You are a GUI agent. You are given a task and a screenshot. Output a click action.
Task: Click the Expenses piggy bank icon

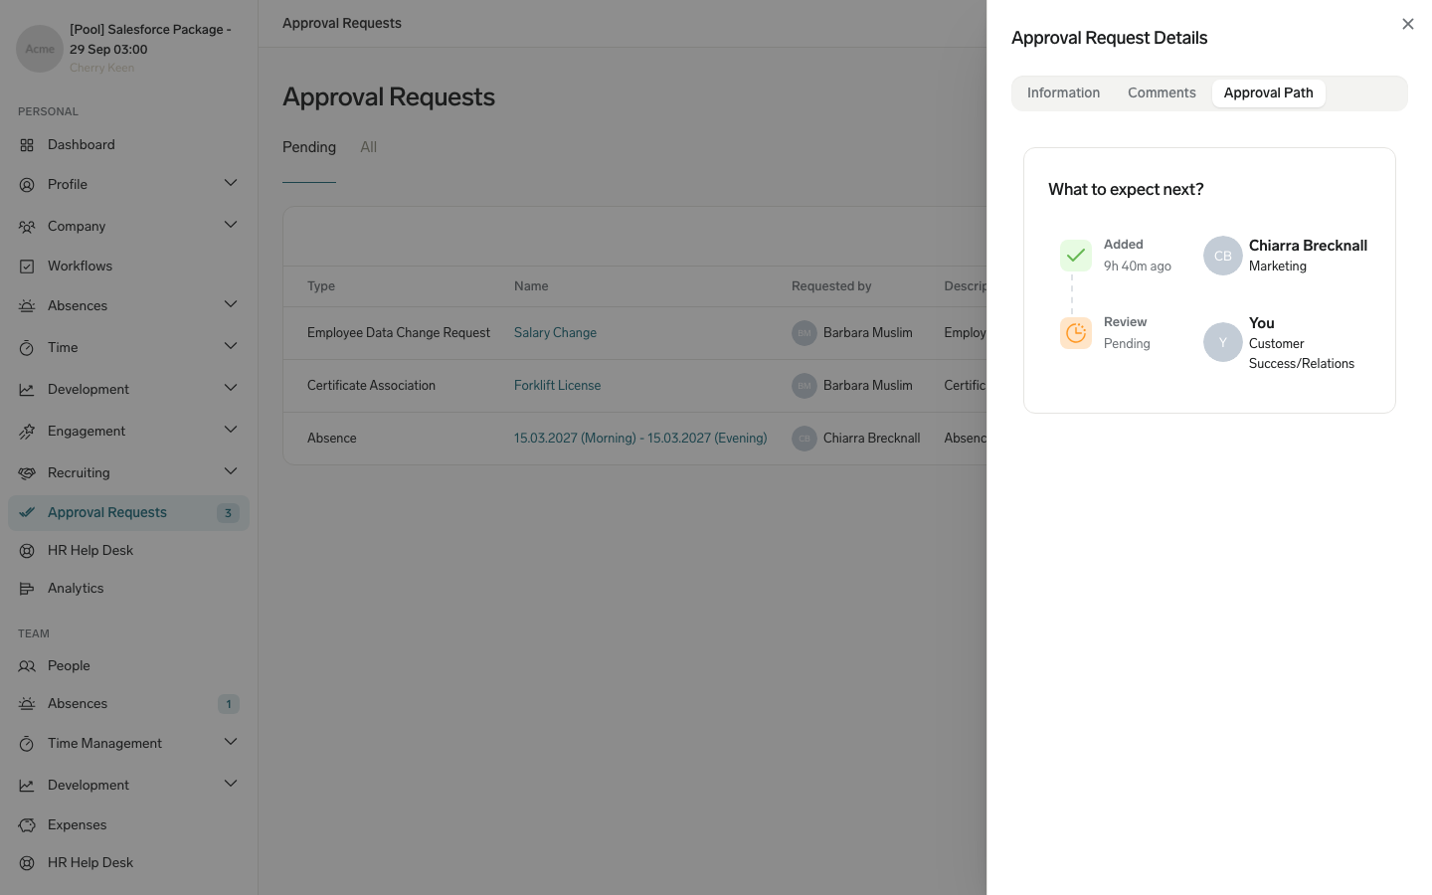27,825
